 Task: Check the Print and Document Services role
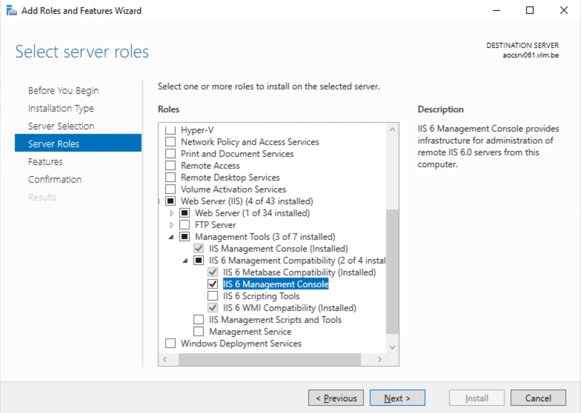pyautogui.click(x=170, y=154)
